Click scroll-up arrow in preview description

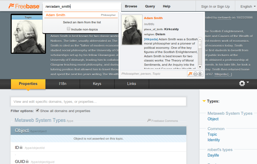[x=200, y=39]
